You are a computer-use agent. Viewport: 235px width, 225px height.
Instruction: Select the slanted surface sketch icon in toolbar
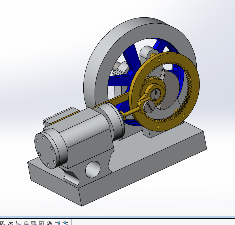[x=11, y=223]
